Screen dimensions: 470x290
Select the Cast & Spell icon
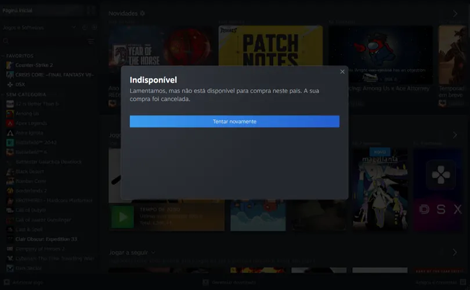(x=10, y=230)
